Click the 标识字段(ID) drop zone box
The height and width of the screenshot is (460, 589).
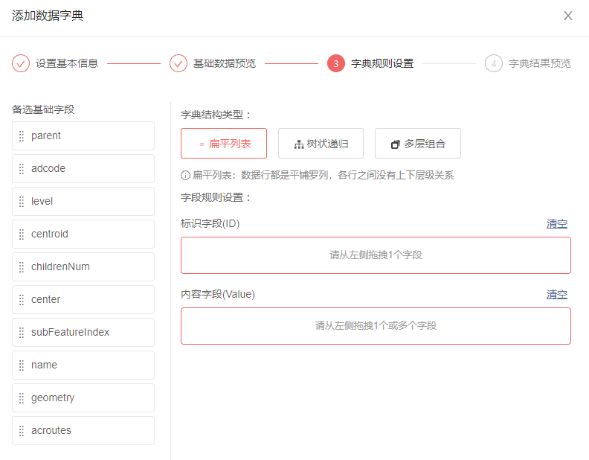(x=376, y=255)
